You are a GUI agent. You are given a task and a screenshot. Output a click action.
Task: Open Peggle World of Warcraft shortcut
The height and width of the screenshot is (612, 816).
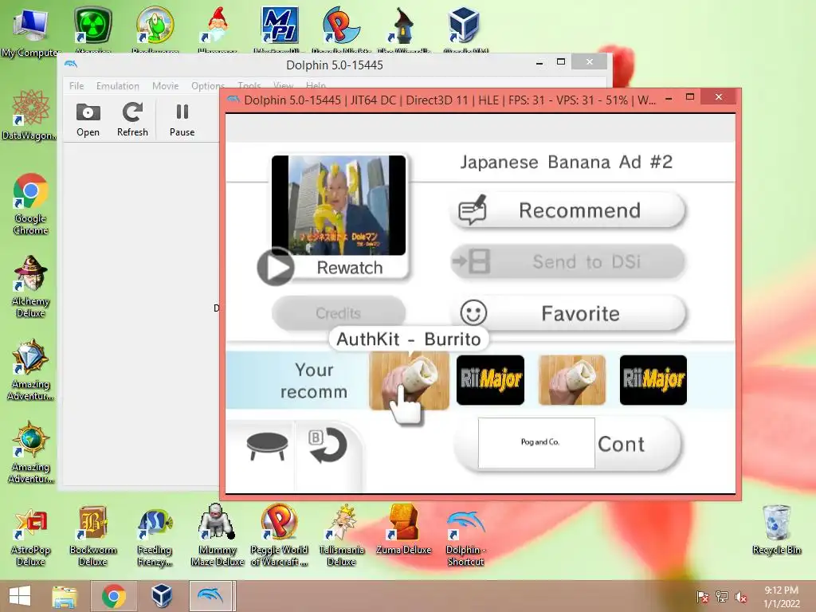click(x=279, y=535)
